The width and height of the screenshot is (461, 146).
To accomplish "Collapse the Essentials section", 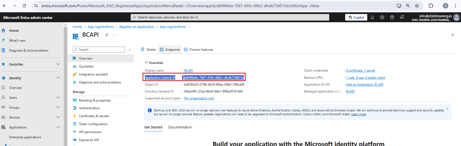I will 154,63.
